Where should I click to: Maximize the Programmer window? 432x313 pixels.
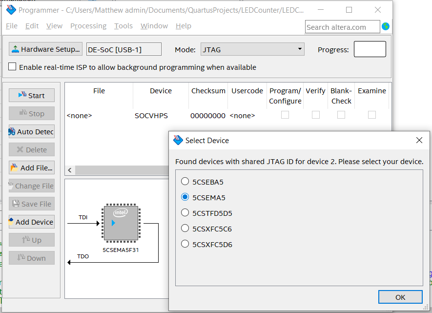point(349,10)
